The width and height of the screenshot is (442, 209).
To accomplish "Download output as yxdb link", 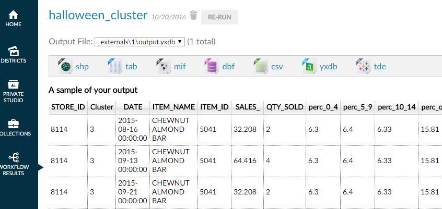I will click(x=329, y=67).
